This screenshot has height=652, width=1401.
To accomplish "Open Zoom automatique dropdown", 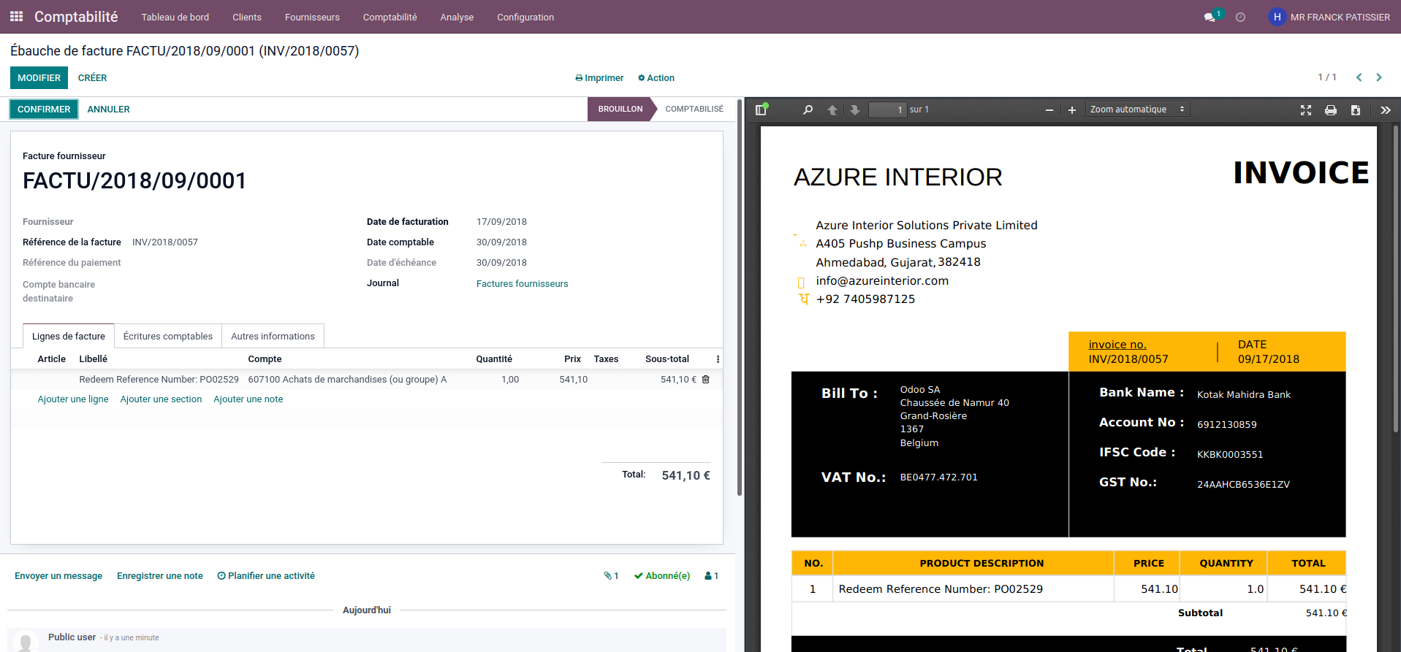I will tap(1138, 110).
